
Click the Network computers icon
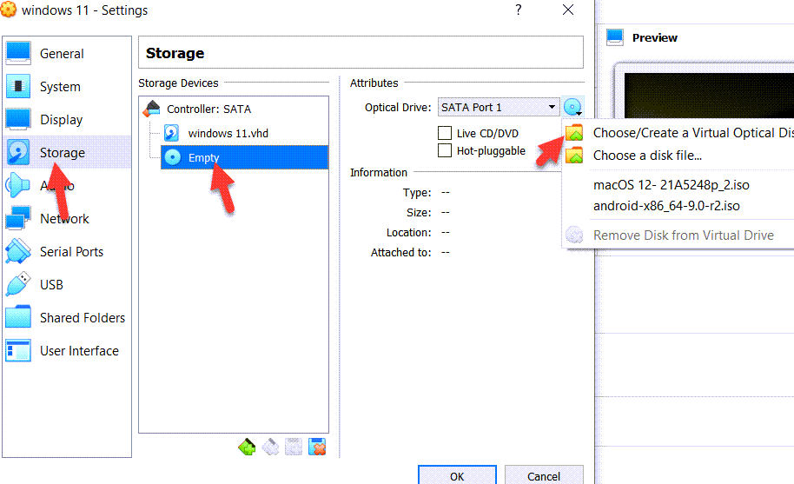pos(18,218)
